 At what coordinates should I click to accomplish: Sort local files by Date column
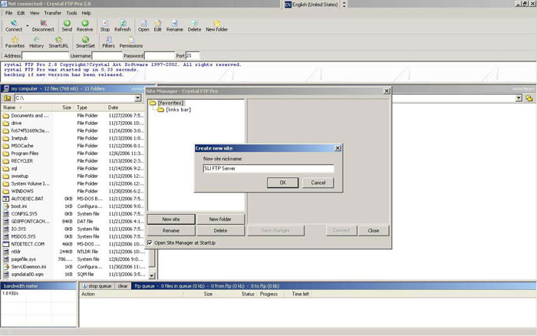pyautogui.click(x=127, y=107)
